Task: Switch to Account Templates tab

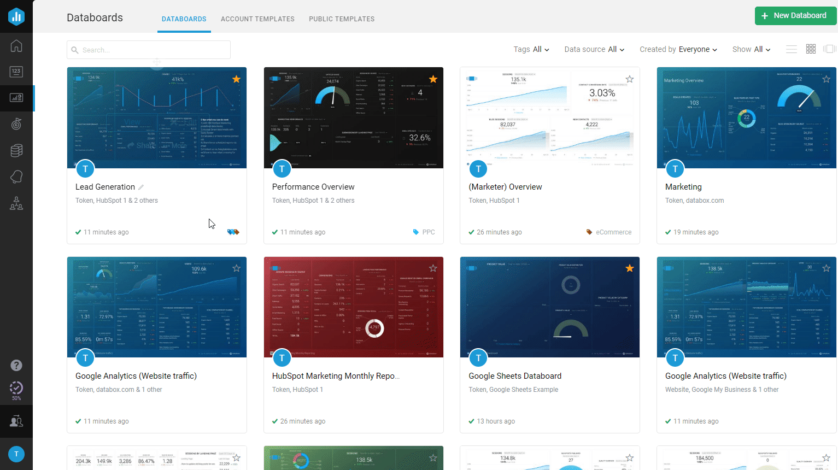Action: [257, 19]
